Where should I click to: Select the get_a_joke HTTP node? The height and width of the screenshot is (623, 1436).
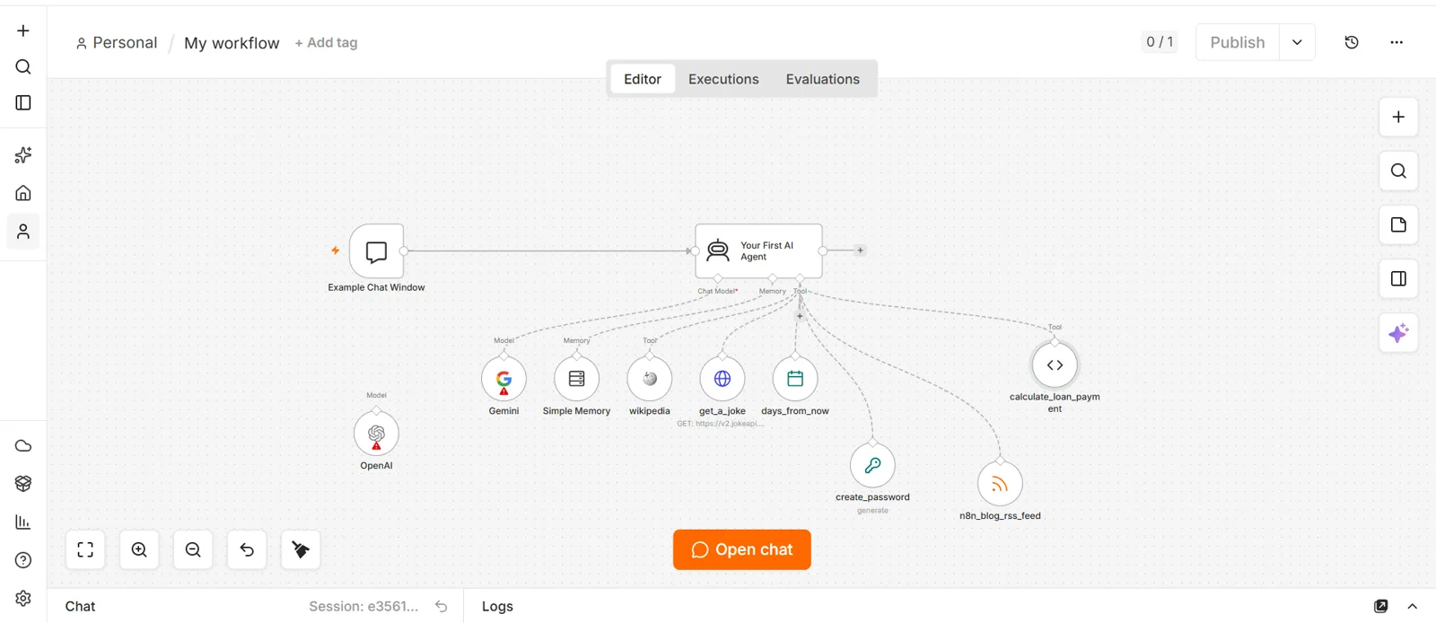(x=722, y=379)
